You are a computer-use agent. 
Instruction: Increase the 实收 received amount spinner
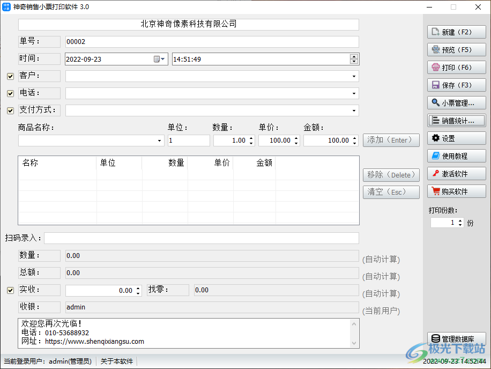(x=138, y=288)
